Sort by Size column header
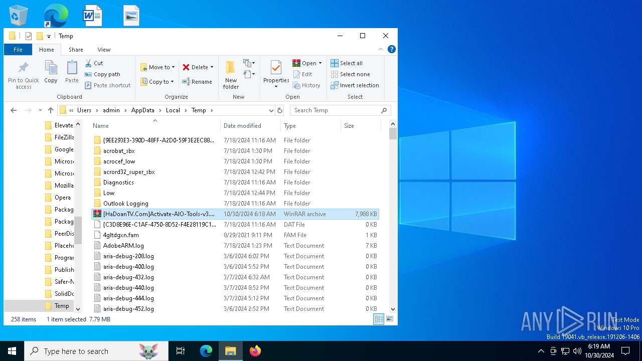642x361 pixels. click(360, 126)
